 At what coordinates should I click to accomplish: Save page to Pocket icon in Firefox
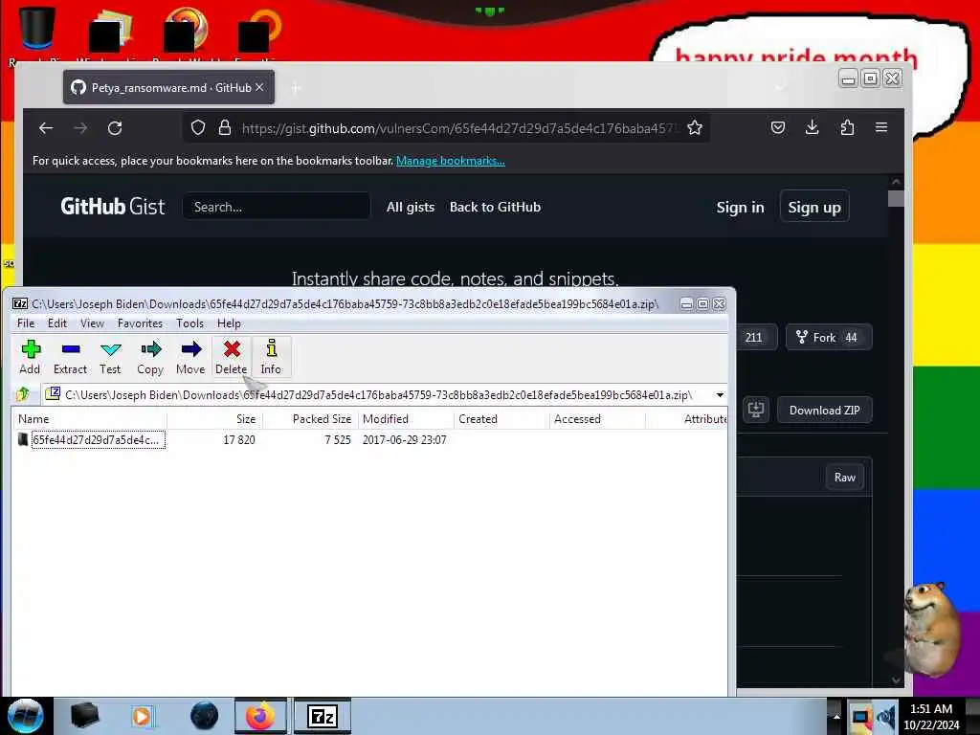(x=777, y=127)
